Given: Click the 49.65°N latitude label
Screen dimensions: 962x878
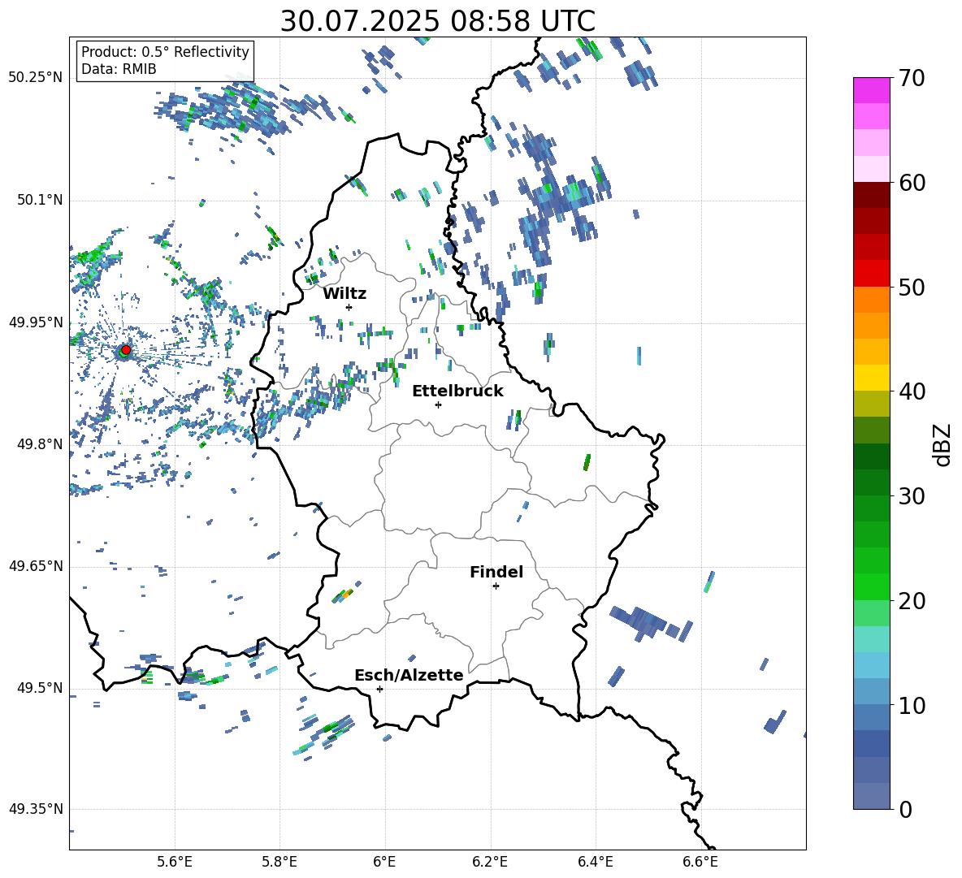Looking at the screenshot, I should click(36, 566).
